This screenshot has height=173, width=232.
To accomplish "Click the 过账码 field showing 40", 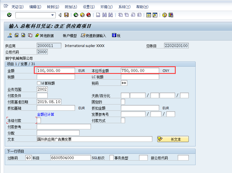I will 28,158.
